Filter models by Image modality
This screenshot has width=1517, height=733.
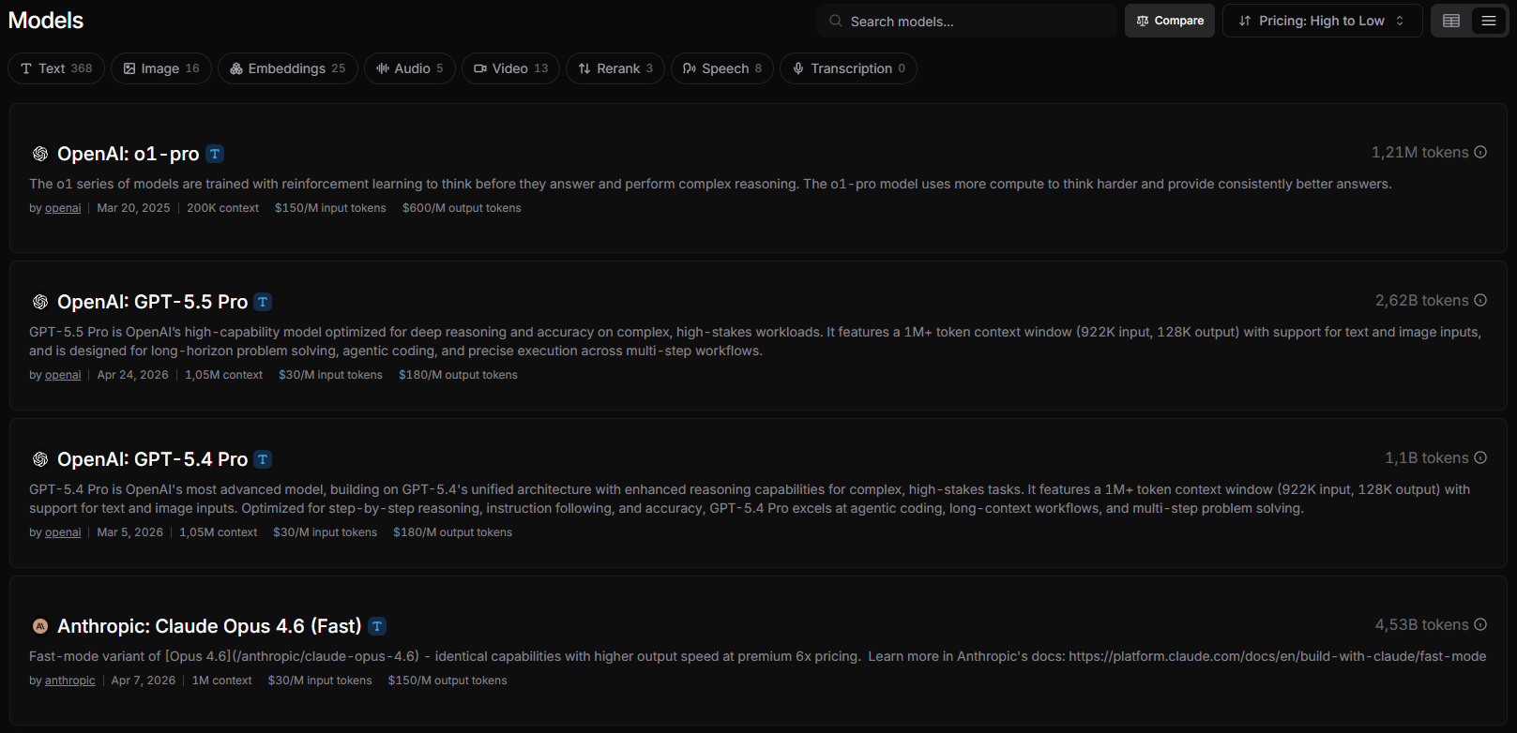pos(161,68)
